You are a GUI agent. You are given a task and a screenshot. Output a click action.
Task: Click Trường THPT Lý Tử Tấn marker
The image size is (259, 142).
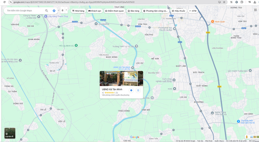click(x=136, y=46)
